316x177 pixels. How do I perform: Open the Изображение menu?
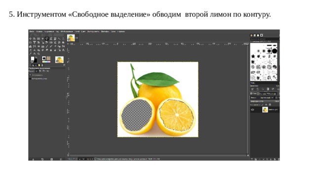67,31
